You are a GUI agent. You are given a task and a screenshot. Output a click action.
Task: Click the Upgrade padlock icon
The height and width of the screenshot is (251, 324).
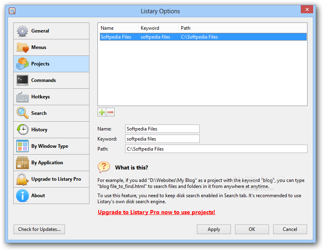click(22, 179)
